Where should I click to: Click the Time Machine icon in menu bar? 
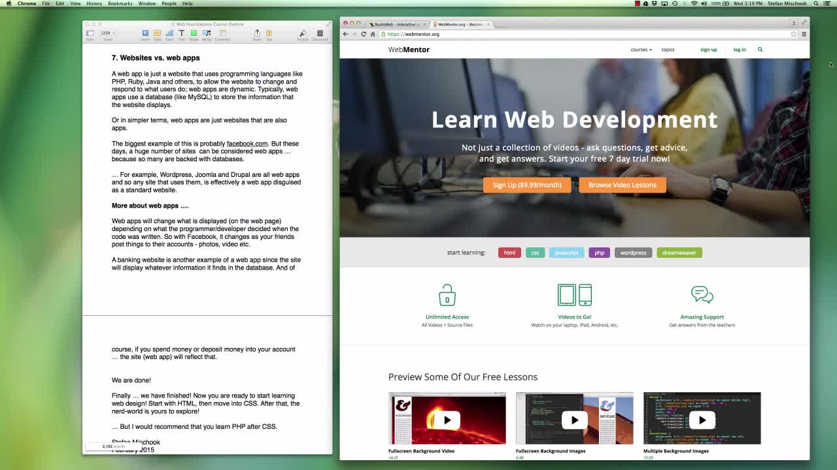pos(675,3)
